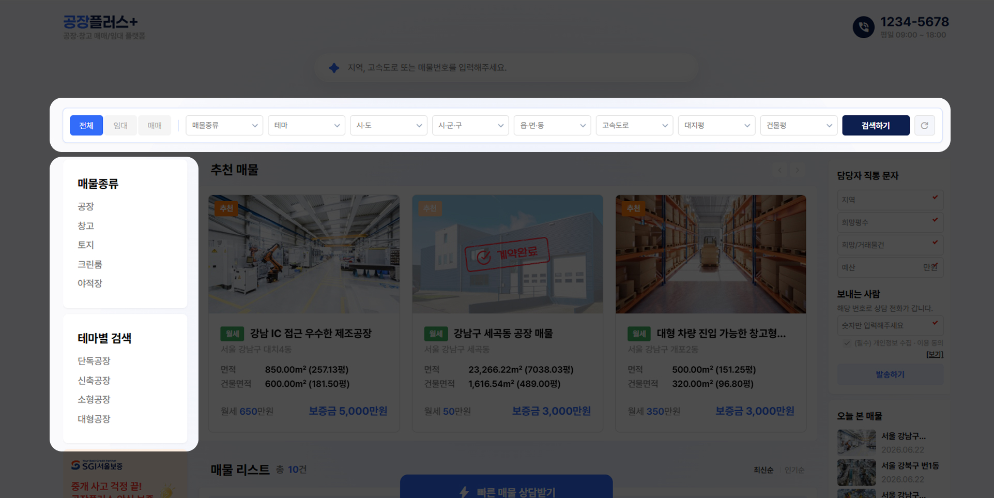
Task: Open the 시·도 dropdown
Action: click(389, 125)
